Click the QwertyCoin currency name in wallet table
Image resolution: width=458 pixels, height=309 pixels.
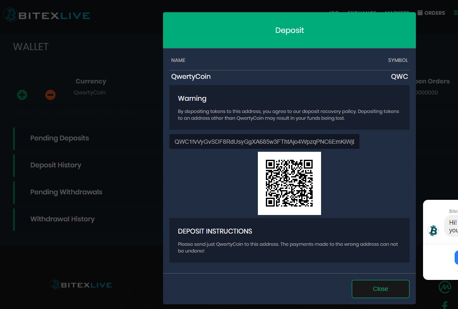89,92
